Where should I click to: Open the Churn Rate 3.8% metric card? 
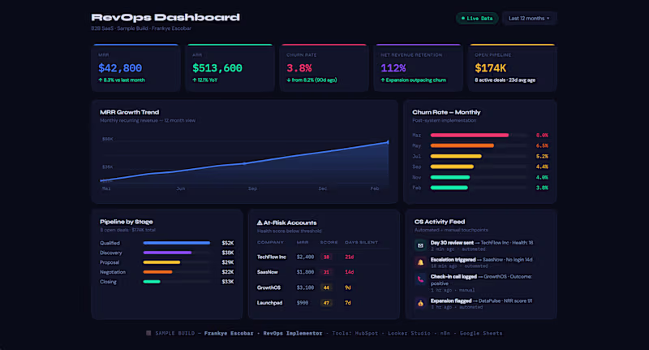pyautogui.click(x=324, y=68)
